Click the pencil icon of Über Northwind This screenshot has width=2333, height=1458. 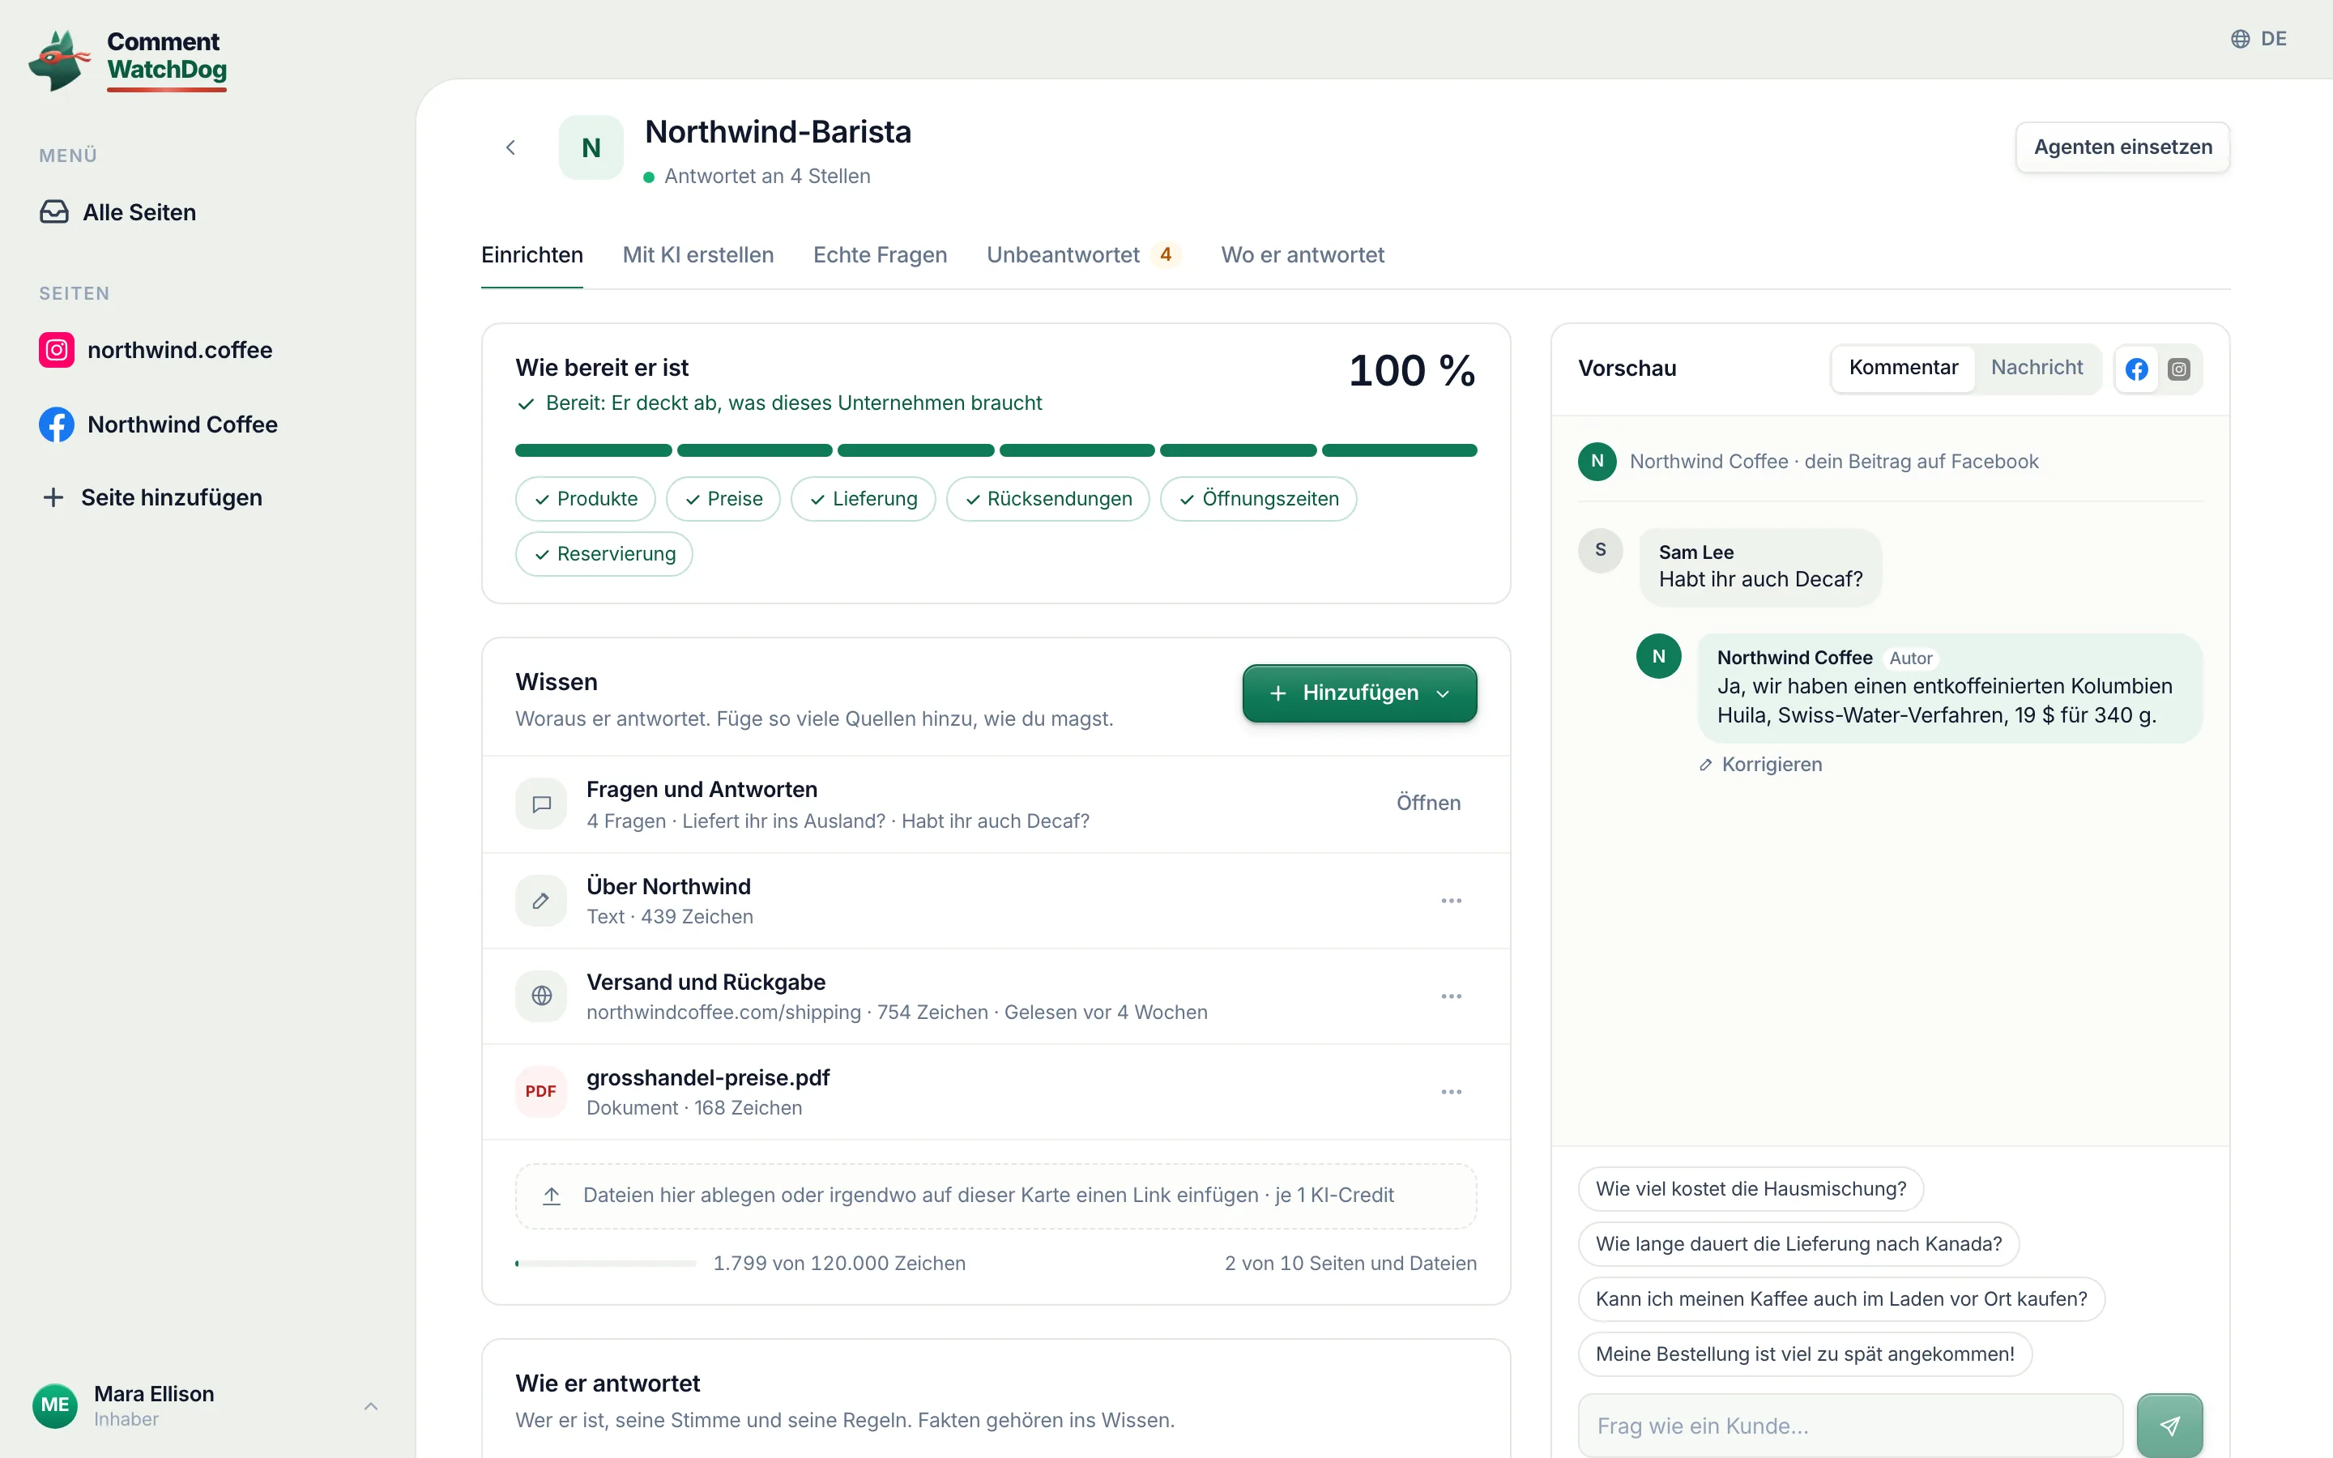coord(542,901)
